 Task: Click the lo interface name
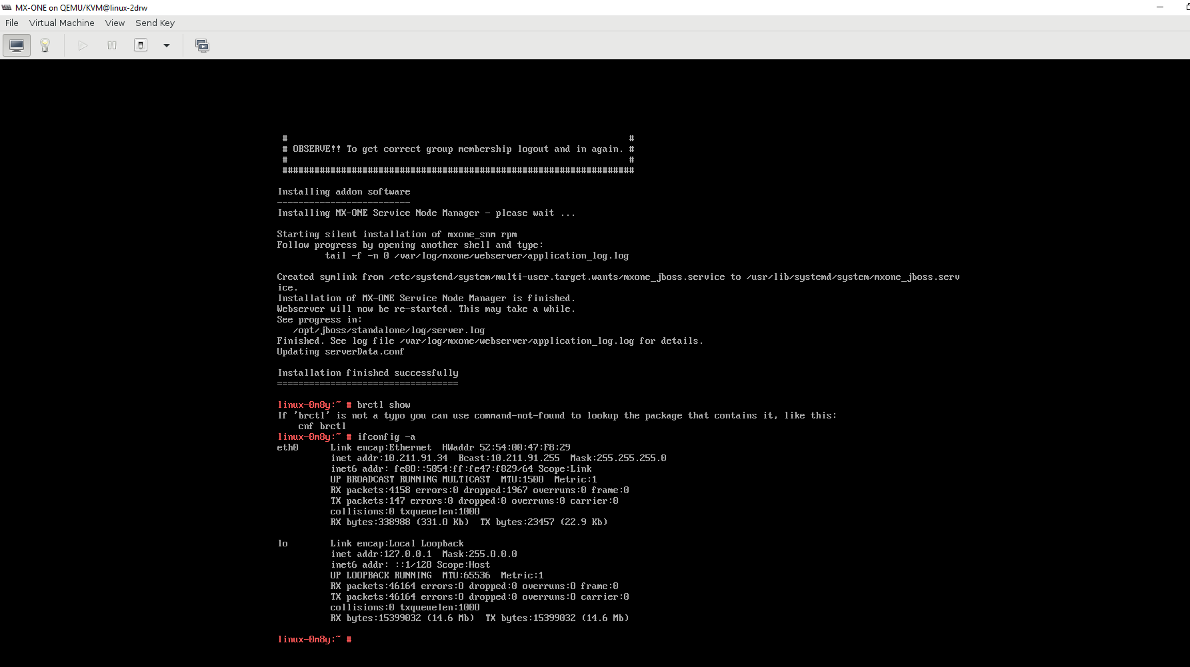[283, 543]
